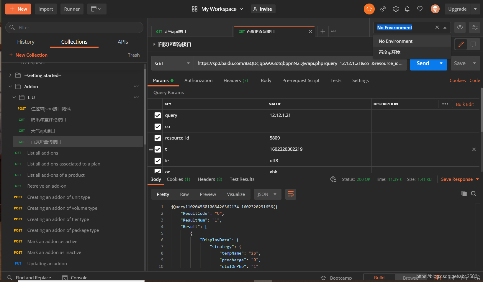Open Save Response dropdown

tap(460, 179)
